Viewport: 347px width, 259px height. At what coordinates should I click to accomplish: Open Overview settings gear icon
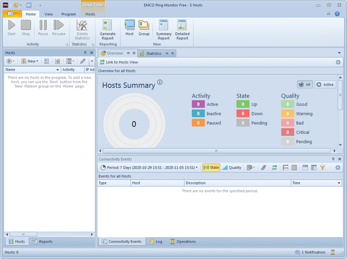click(x=338, y=62)
